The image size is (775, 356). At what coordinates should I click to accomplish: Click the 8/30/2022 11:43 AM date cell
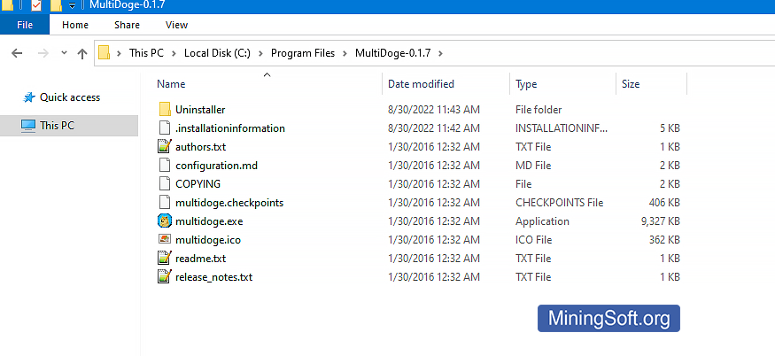pyautogui.click(x=433, y=110)
